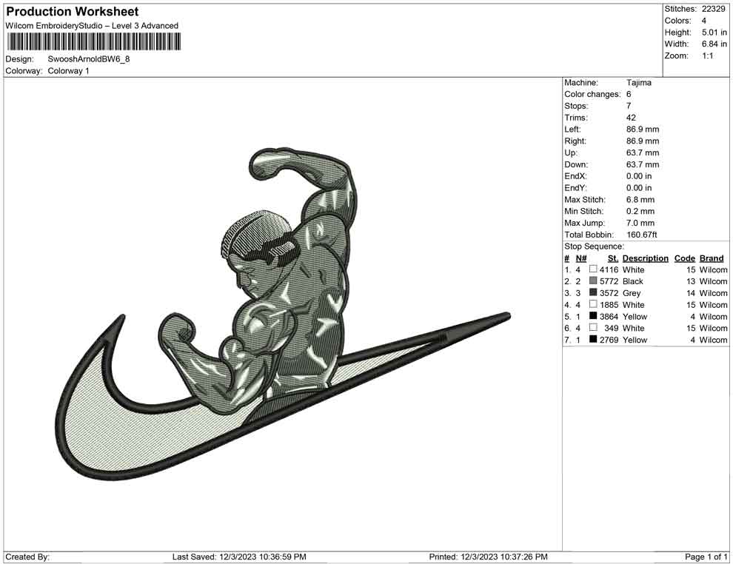Click stitch count '349' in stop 6
This screenshot has height=564, width=733.
click(x=611, y=328)
